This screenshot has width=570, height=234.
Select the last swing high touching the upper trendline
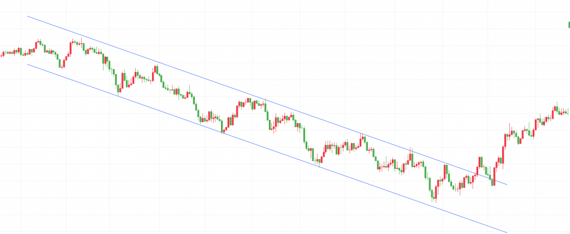[x=411, y=153]
